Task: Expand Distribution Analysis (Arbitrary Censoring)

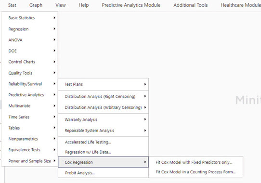Action: tap(103, 107)
